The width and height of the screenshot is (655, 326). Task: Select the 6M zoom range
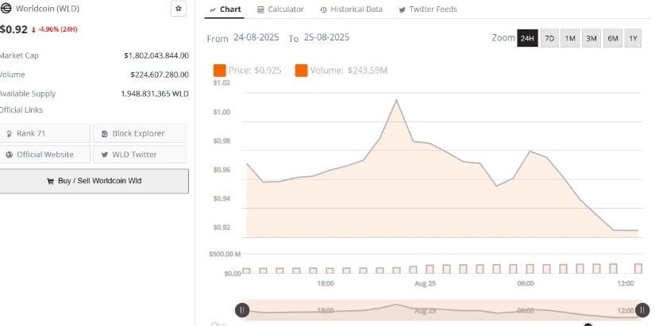(x=613, y=38)
